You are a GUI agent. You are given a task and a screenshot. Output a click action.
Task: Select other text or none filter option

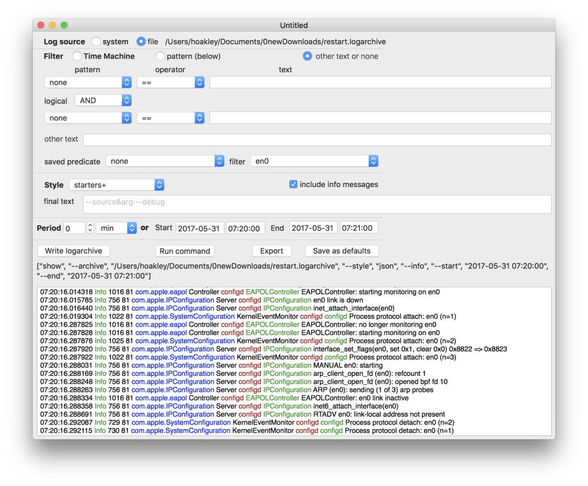[307, 56]
